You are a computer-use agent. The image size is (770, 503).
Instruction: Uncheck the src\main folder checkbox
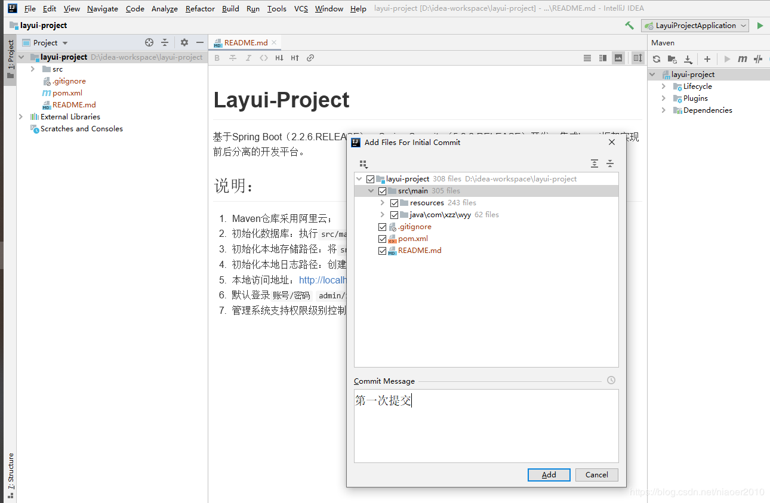coord(383,191)
